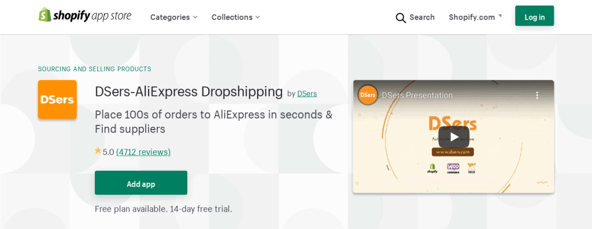Click the WooCommerce logo in video

point(453,168)
